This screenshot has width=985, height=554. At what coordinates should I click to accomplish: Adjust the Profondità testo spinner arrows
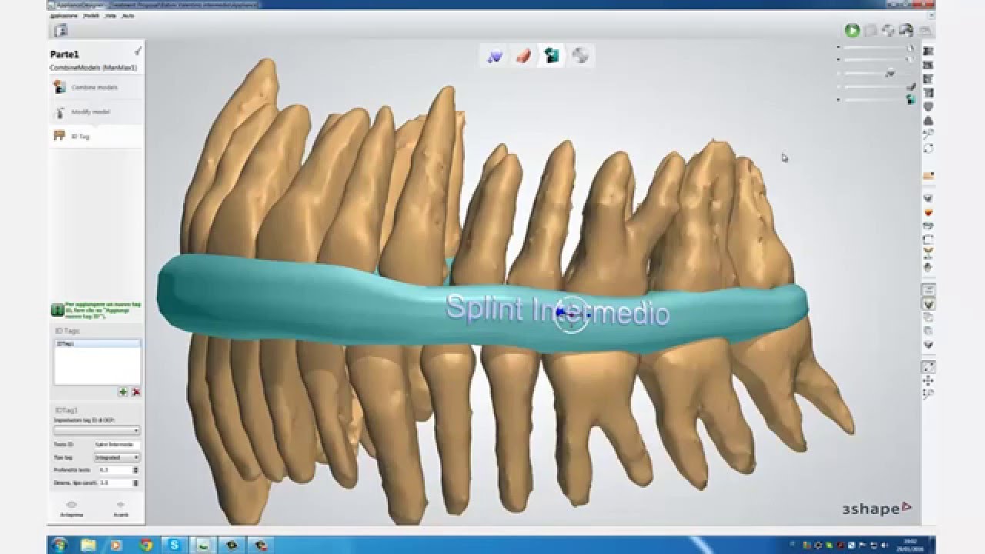click(136, 469)
